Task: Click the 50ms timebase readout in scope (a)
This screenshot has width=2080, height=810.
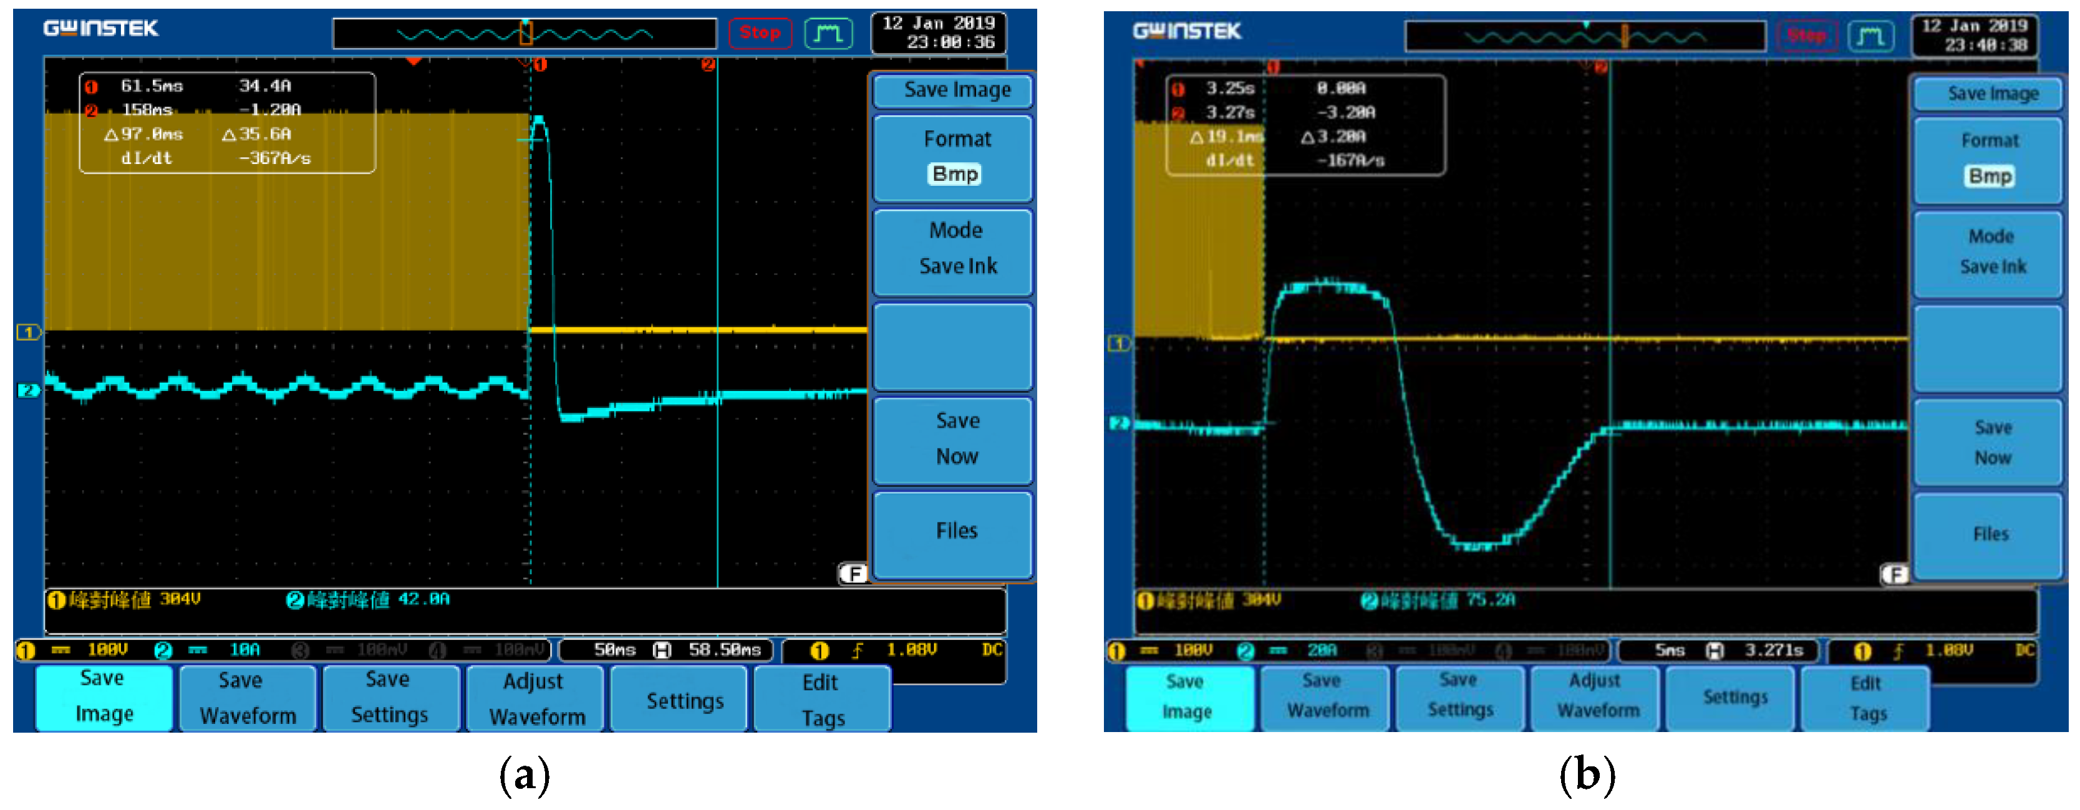Action: (614, 650)
